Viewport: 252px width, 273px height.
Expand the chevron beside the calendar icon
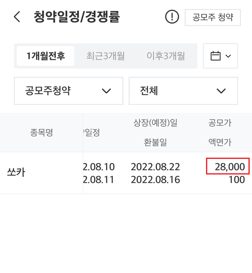click(x=228, y=56)
